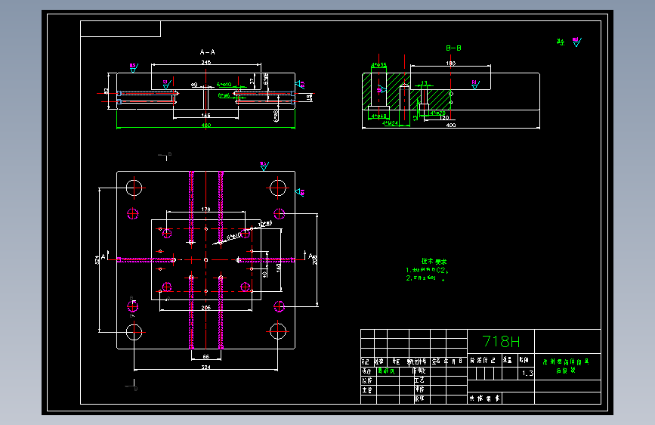655x425 pixels.
Task: Select the vertical 200 dimension right of plan view
Action: (315, 260)
